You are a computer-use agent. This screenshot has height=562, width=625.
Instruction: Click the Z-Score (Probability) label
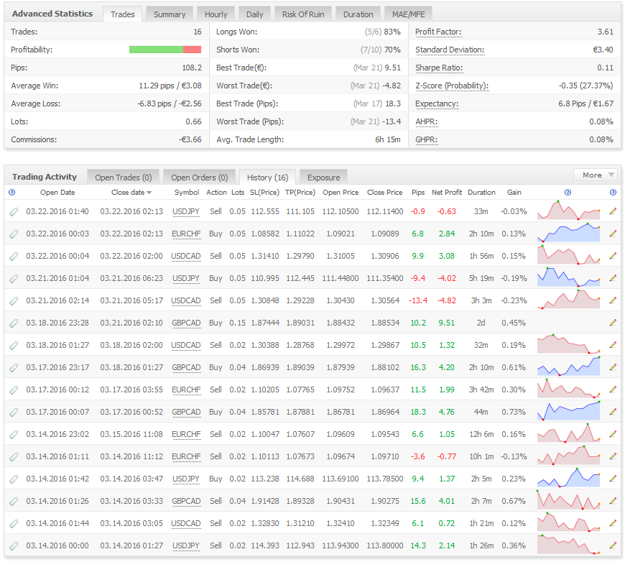pyautogui.click(x=452, y=86)
